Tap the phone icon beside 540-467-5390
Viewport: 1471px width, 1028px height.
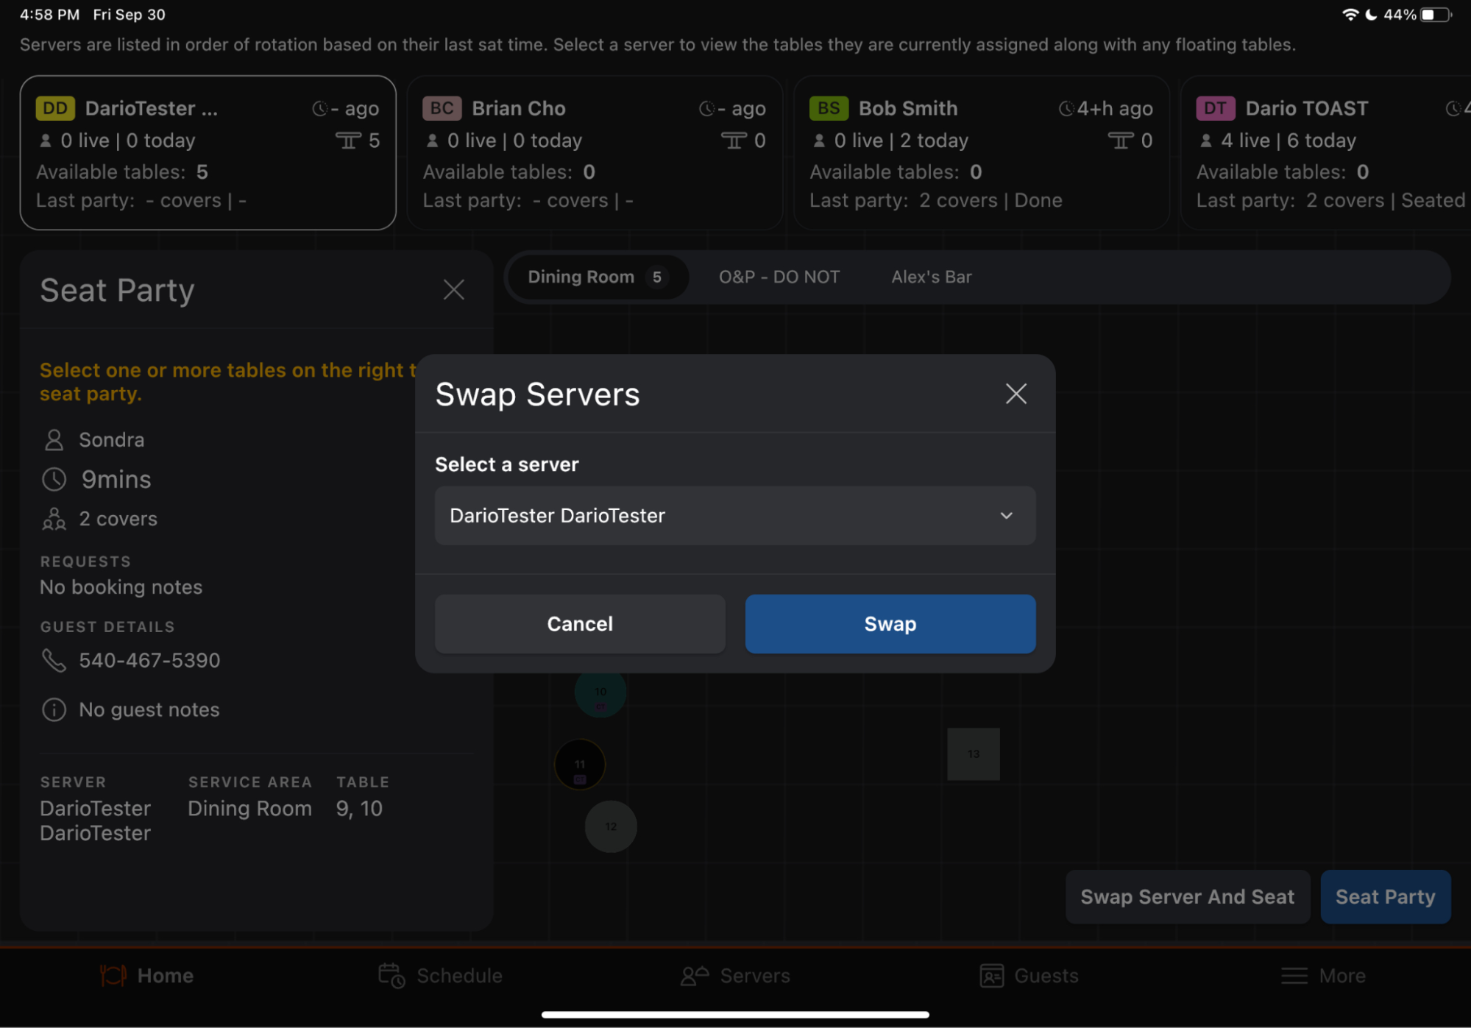[54, 660]
